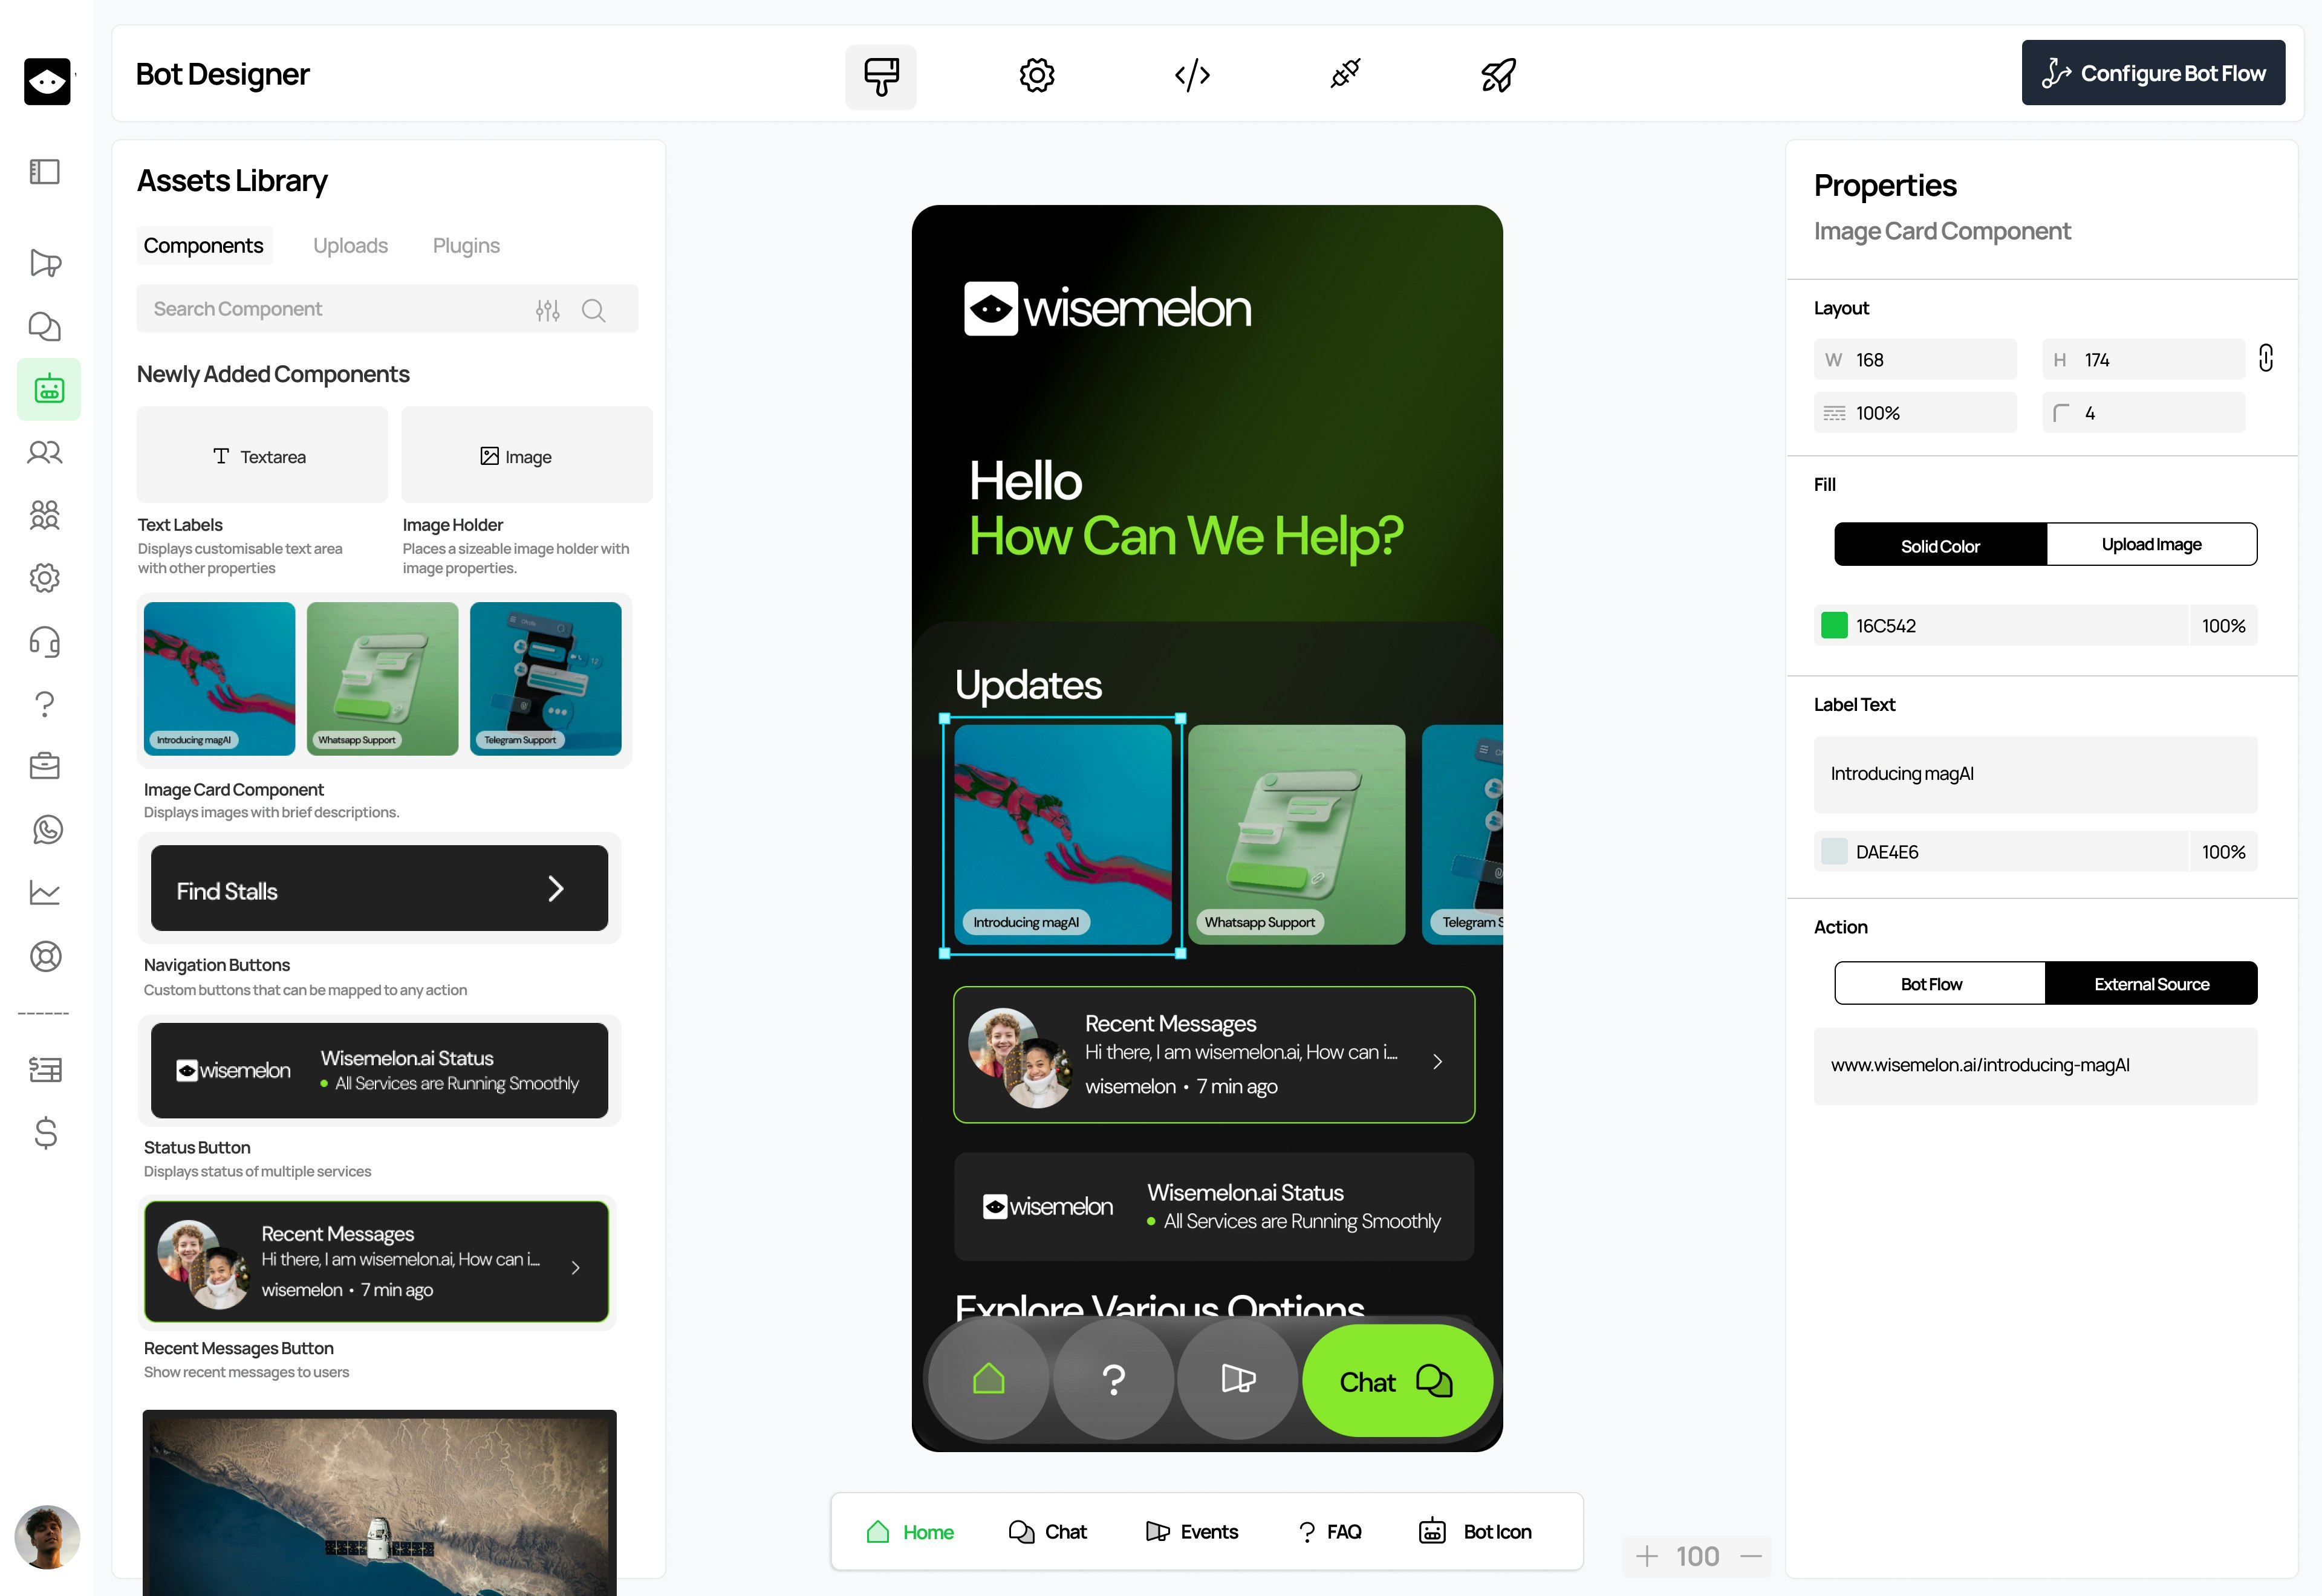Click the green 16C542 fill swatch
The image size is (2322, 1596).
[1834, 625]
